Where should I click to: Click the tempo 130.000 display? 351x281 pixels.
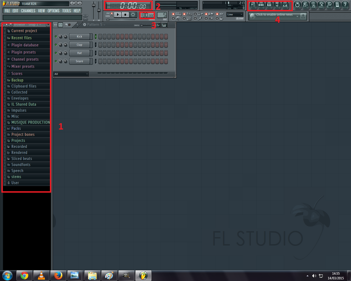147,15
